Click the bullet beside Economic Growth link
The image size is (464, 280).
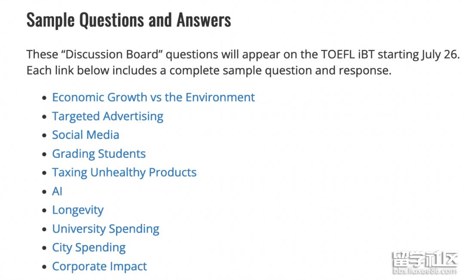pyautogui.click(x=44, y=98)
